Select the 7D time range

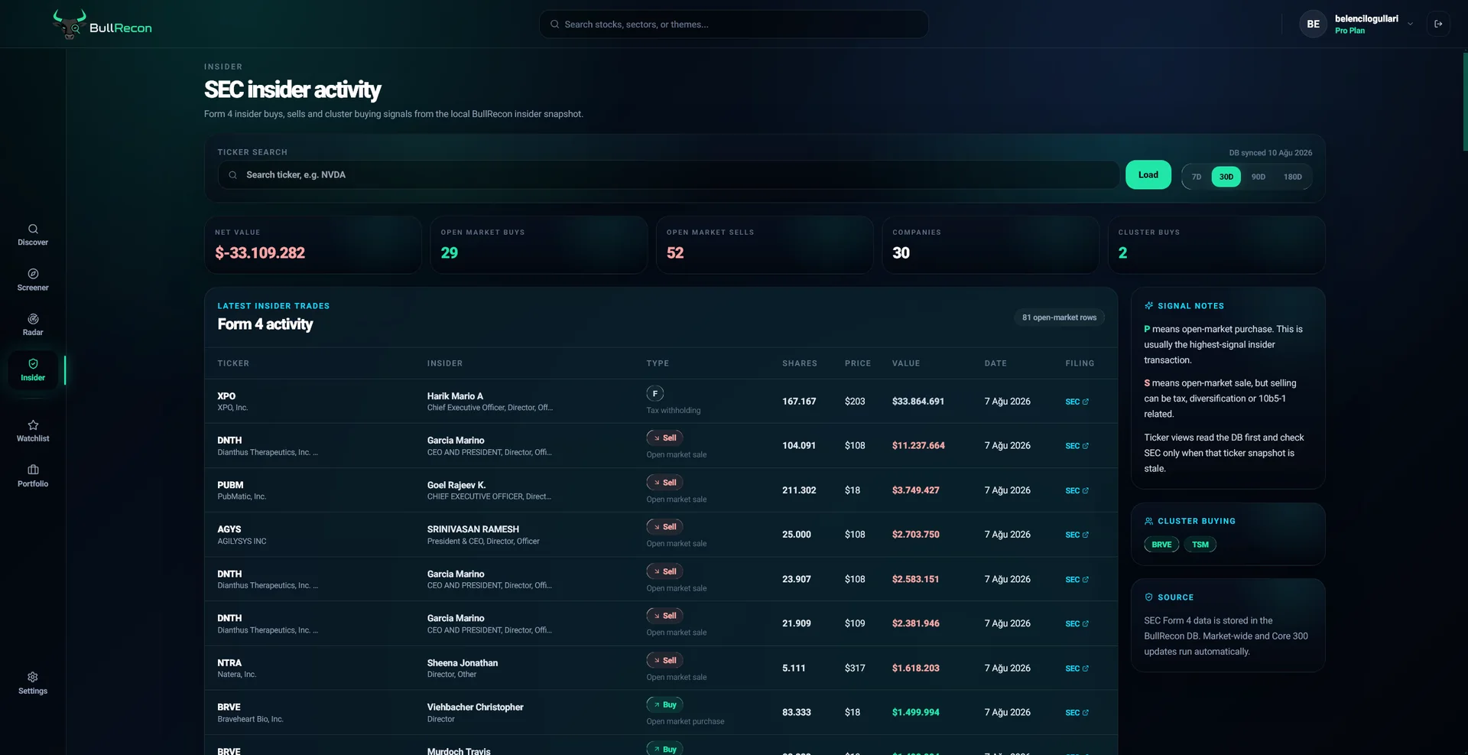[x=1197, y=177]
